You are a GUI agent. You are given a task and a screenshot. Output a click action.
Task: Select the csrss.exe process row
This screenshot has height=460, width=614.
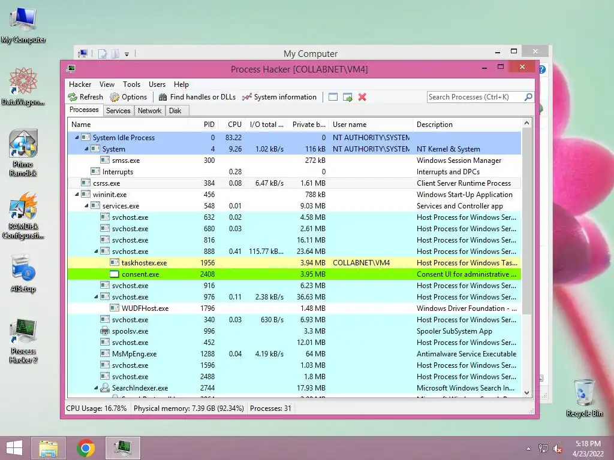pyautogui.click(x=294, y=183)
